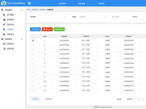This screenshot has width=146, height=109.
Task: Tick the table header select-all checkbox
Action: pos(33,36)
